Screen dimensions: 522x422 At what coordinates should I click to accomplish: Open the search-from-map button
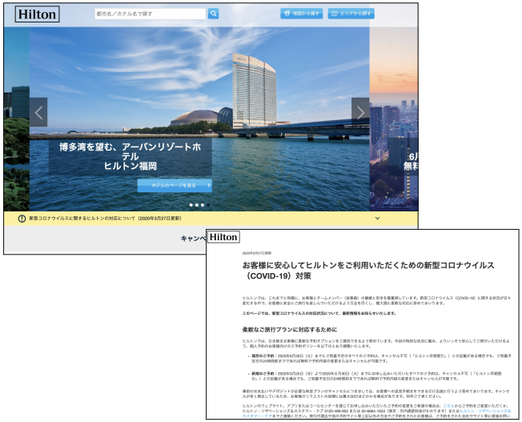tap(302, 14)
